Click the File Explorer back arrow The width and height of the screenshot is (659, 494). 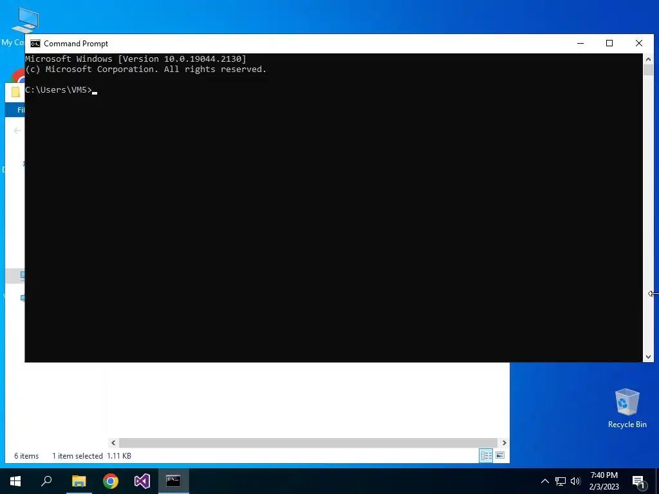tap(17, 131)
